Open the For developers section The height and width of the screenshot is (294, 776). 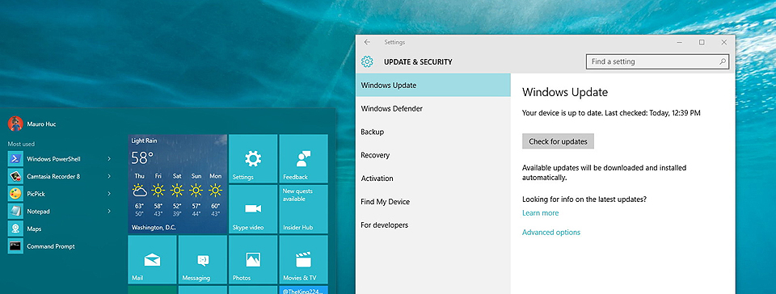point(433,225)
